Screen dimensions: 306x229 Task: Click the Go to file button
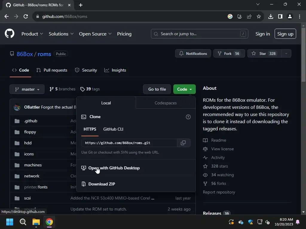157,89
